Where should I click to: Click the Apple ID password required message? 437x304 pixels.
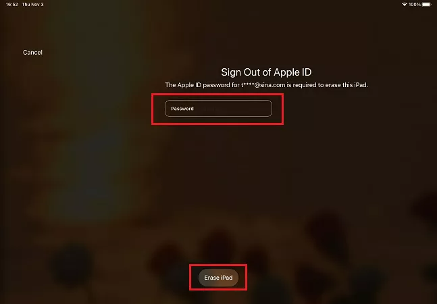[266, 85]
